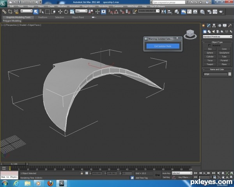This screenshot has width=234, height=187.
Task: Open the Modifiers menu
Action: pyautogui.click(x=62, y=6)
